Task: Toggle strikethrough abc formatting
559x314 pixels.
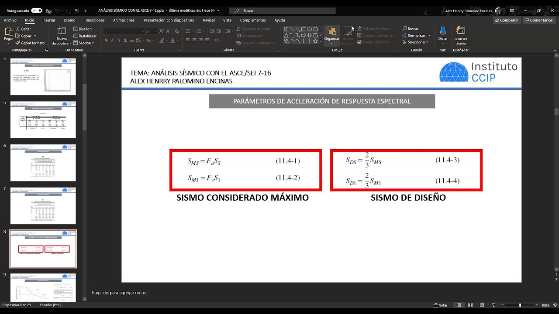Action: point(132,40)
